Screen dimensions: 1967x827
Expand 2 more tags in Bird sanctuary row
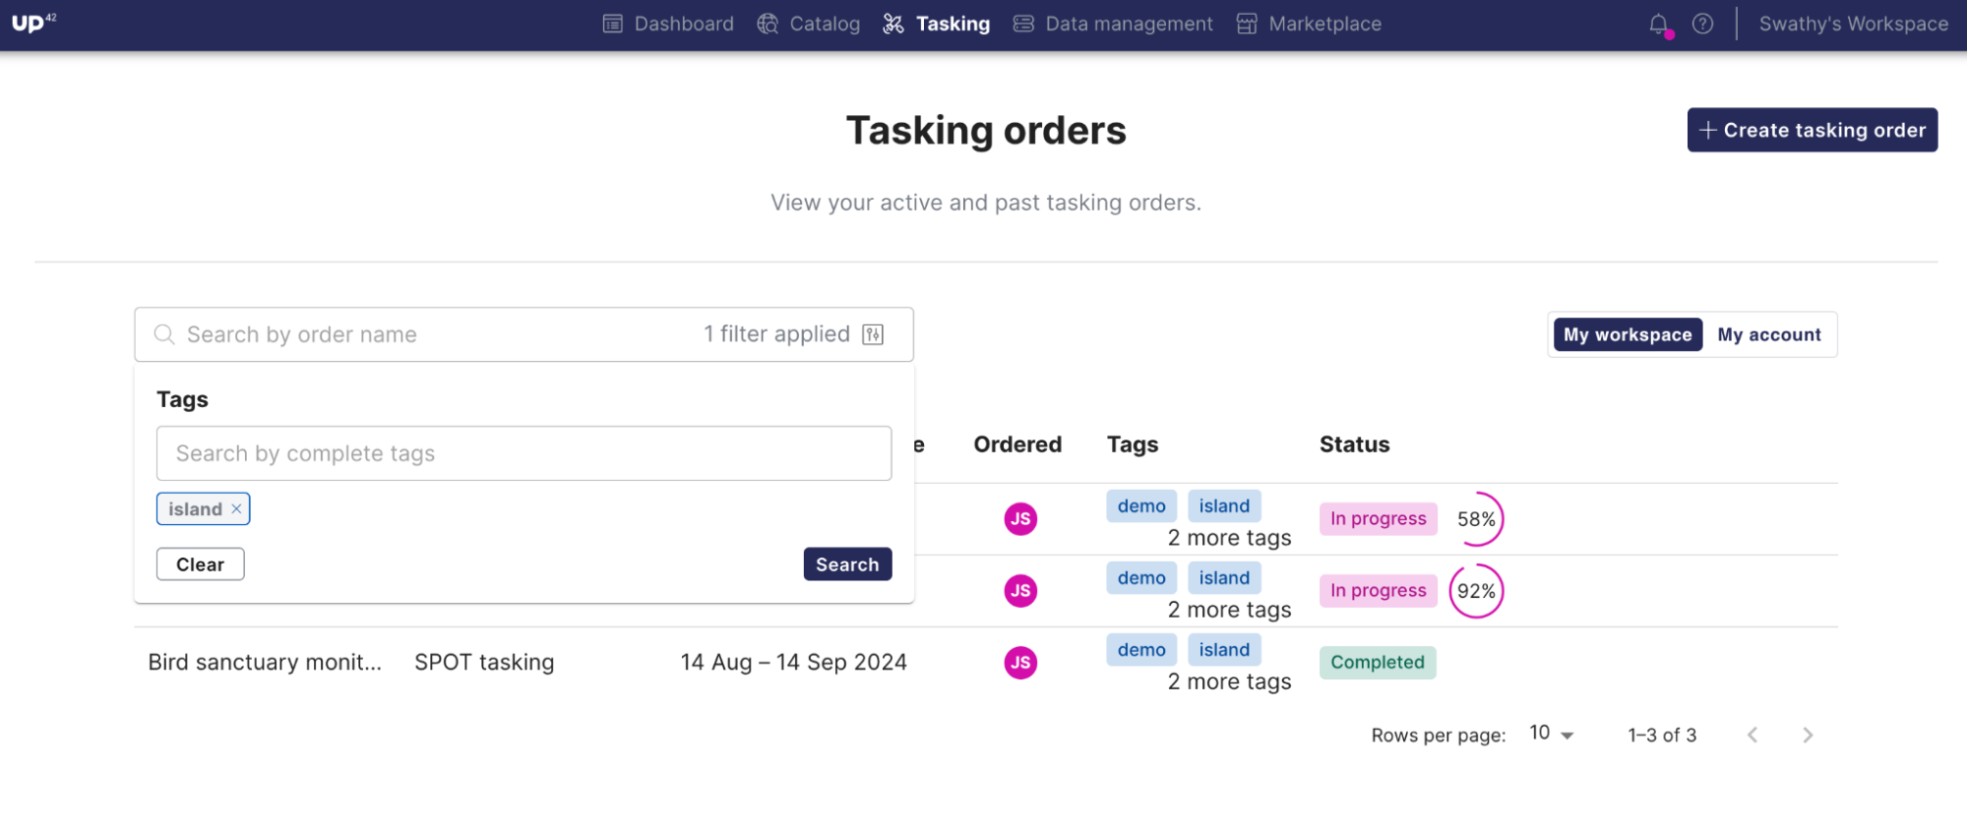click(x=1229, y=681)
